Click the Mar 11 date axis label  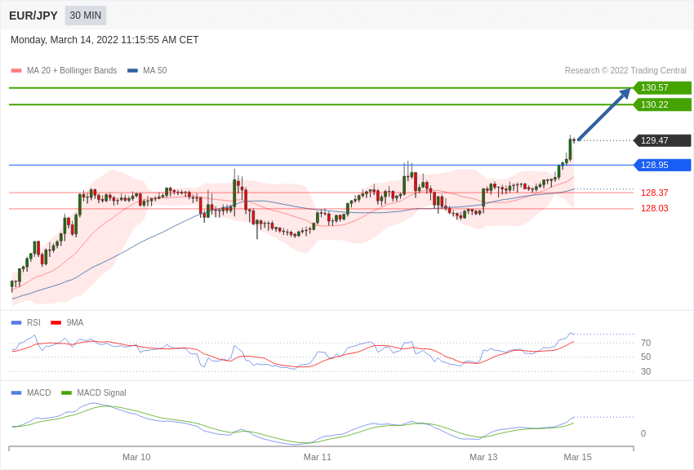coord(318,457)
